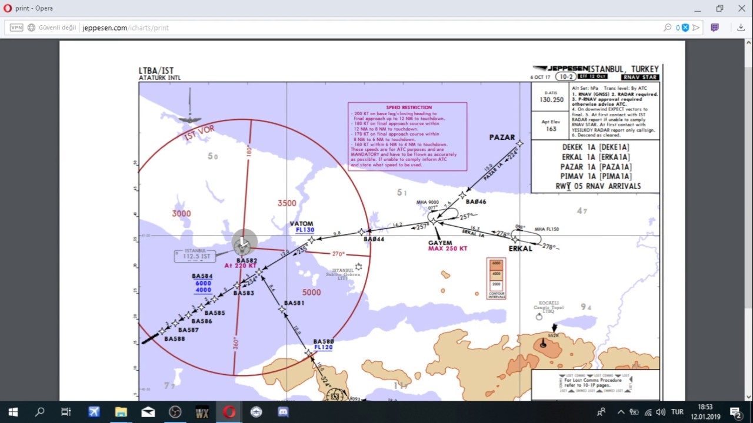This screenshot has width=753, height=423.
Task: Click the 'Apt Elev 163' box
Action: (551, 125)
